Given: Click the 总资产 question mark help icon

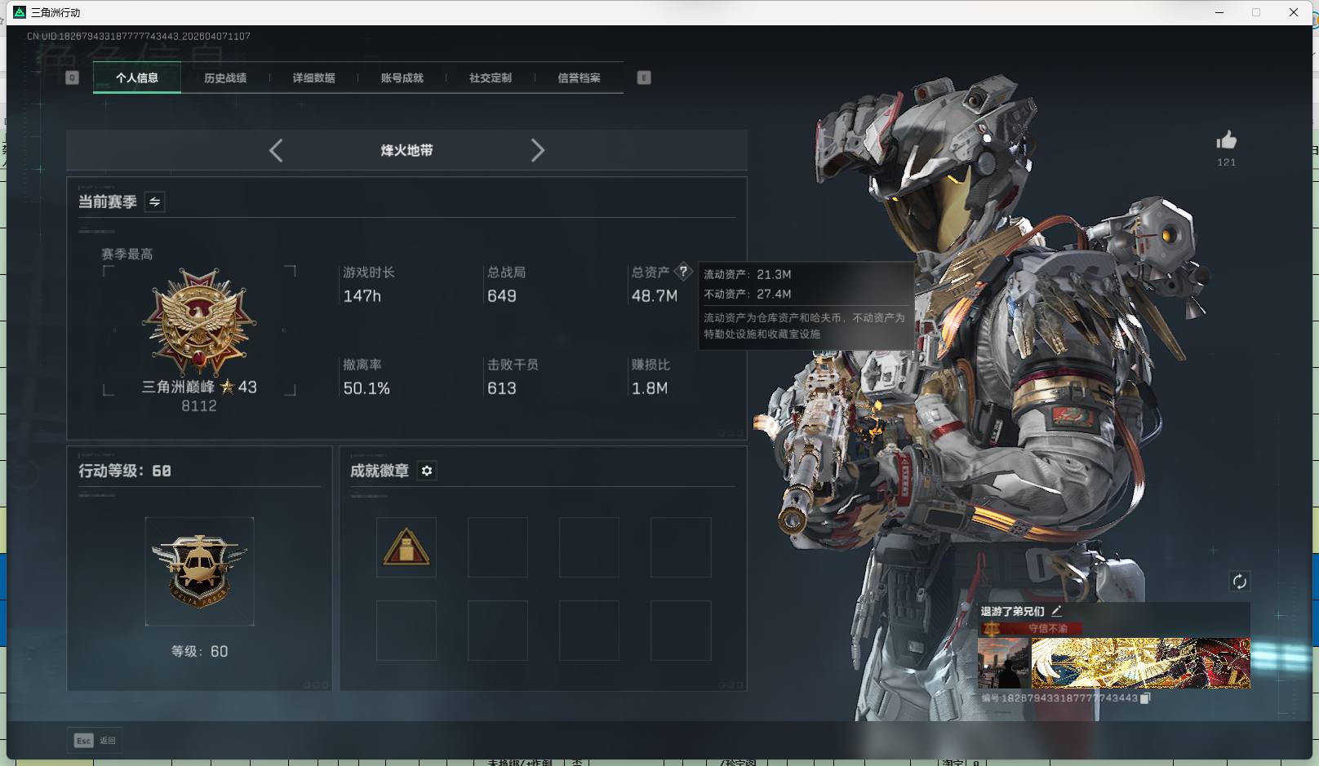Looking at the screenshot, I should [x=683, y=272].
